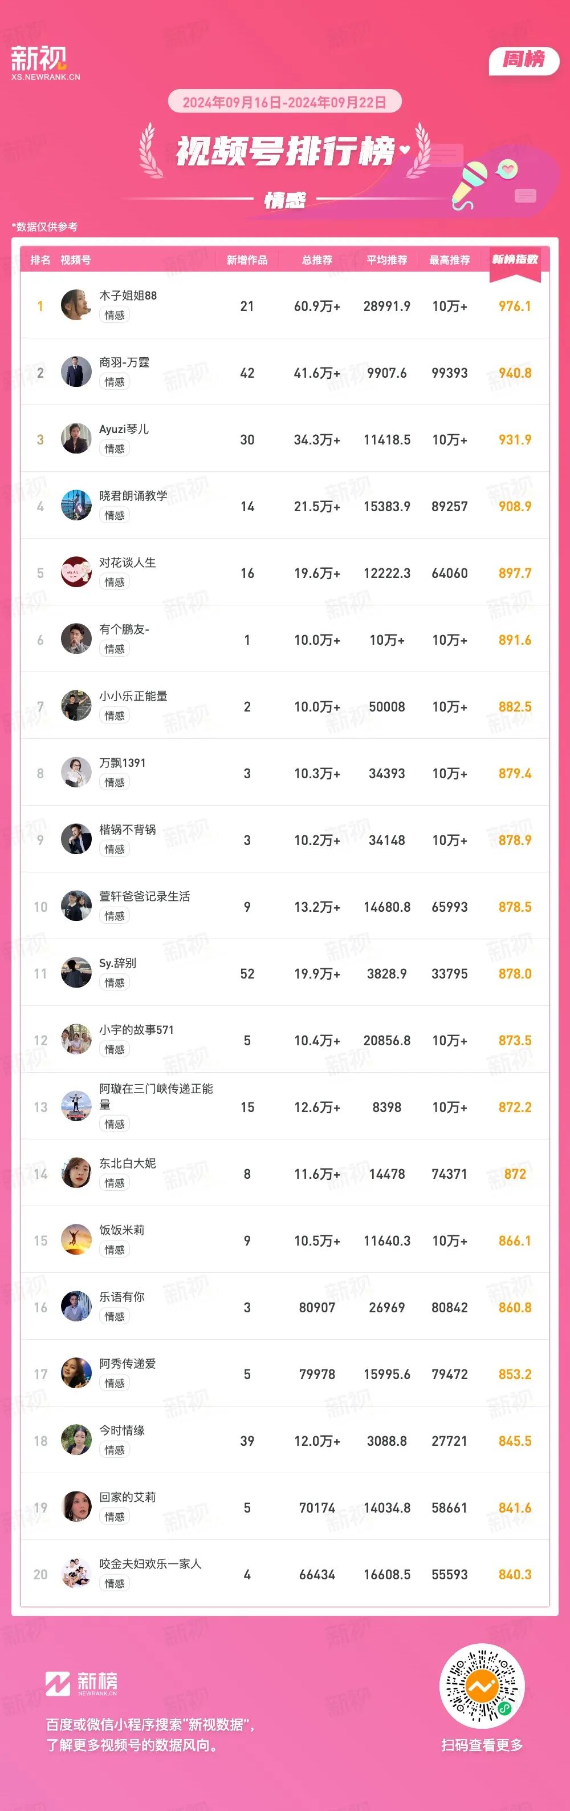This screenshot has height=1811, width=570.
Task: Click 咬金夫妇欢乐一家人 account name
Action: click(x=150, y=1563)
